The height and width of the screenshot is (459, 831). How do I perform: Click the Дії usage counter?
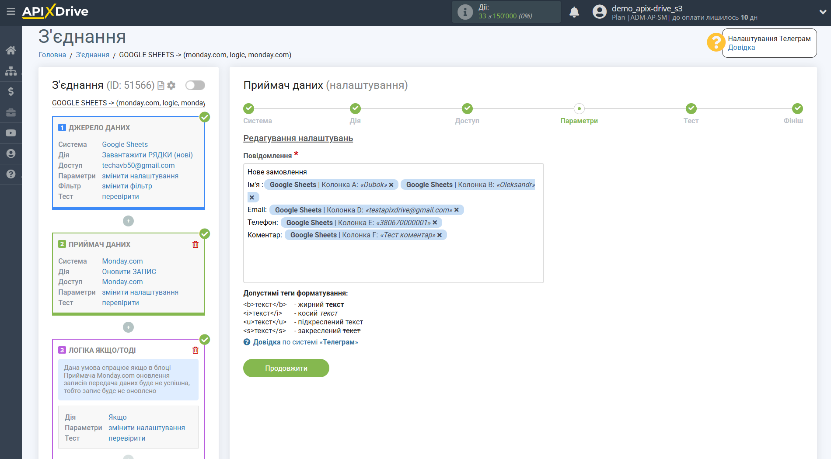pos(506,12)
